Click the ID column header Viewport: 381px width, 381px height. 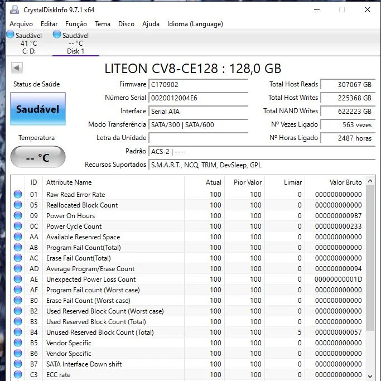34,182
